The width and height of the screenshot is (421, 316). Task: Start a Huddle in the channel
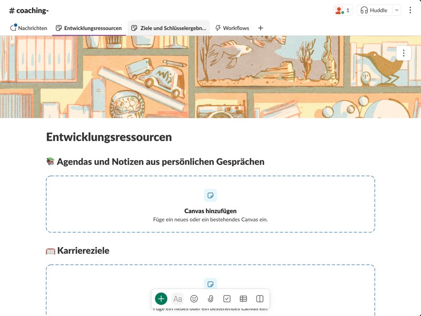pyautogui.click(x=374, y=11)
